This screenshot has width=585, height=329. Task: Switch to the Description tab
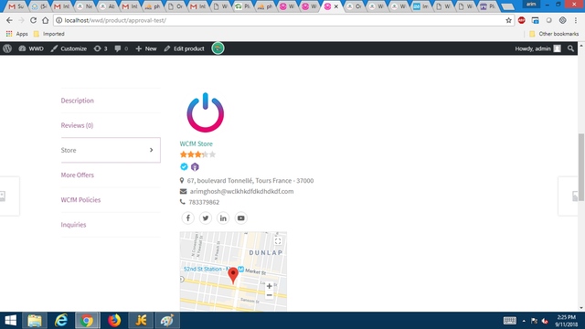77,101
